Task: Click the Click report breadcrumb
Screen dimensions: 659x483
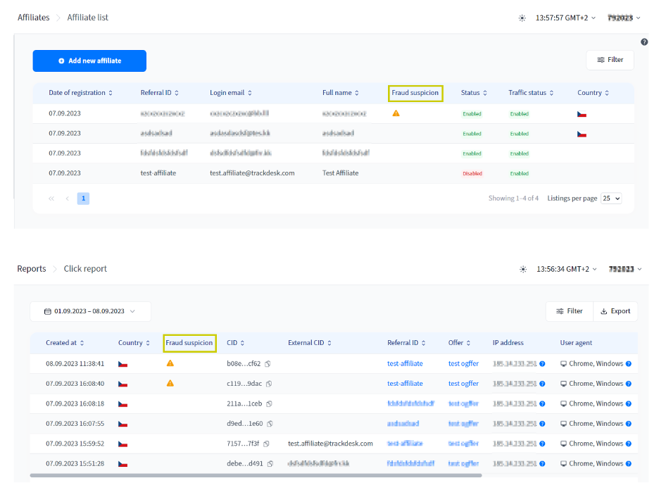Action: click(x=85, y=269)
